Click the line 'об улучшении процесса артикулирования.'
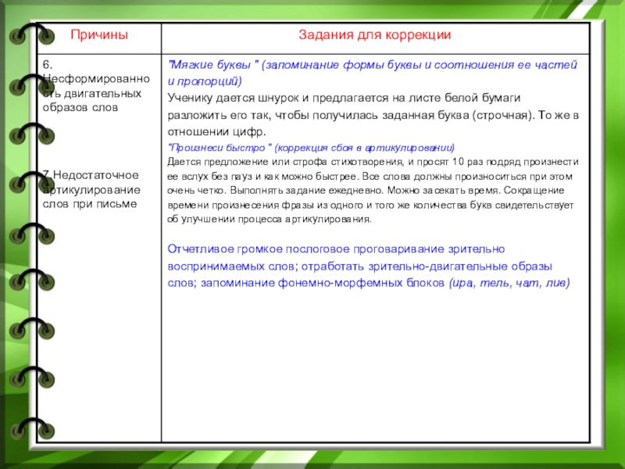625x469 pixels. pyautogui.click(x=270, y=219)
